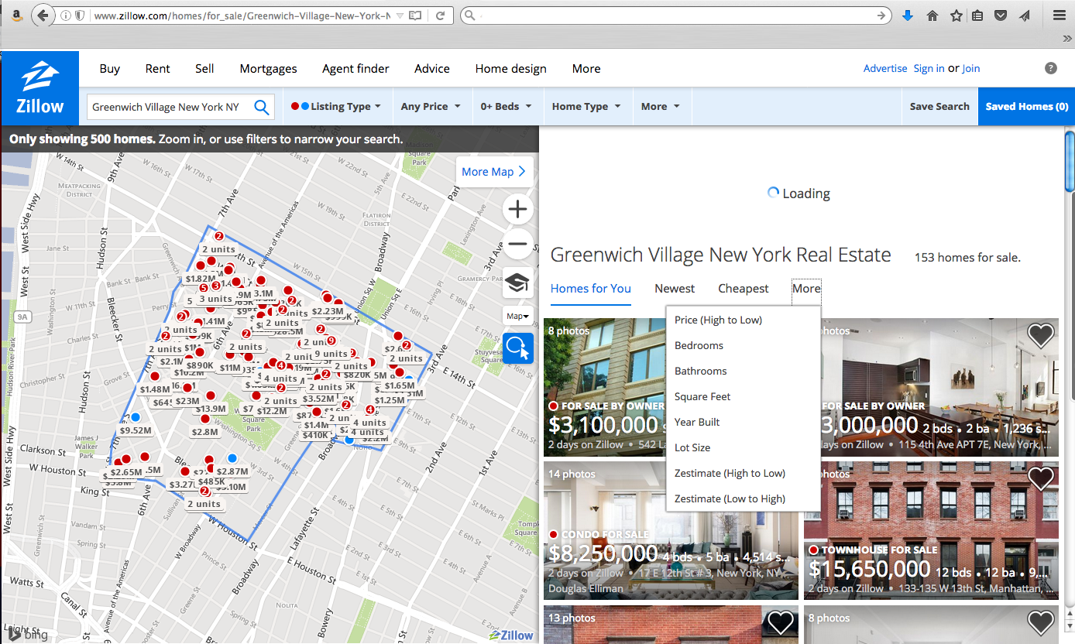Click the Firefox home icon
1075x644 pixels.
[932, 15]
